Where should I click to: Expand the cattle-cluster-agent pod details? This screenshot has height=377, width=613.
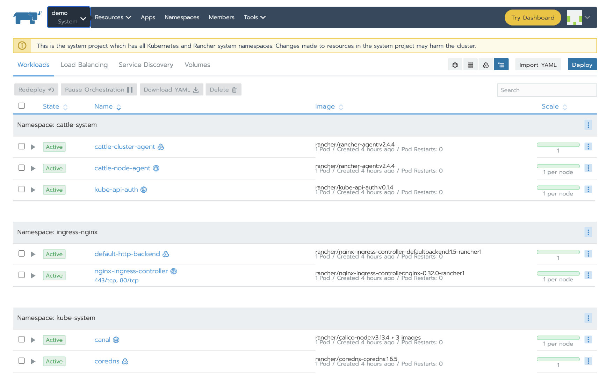33,147
